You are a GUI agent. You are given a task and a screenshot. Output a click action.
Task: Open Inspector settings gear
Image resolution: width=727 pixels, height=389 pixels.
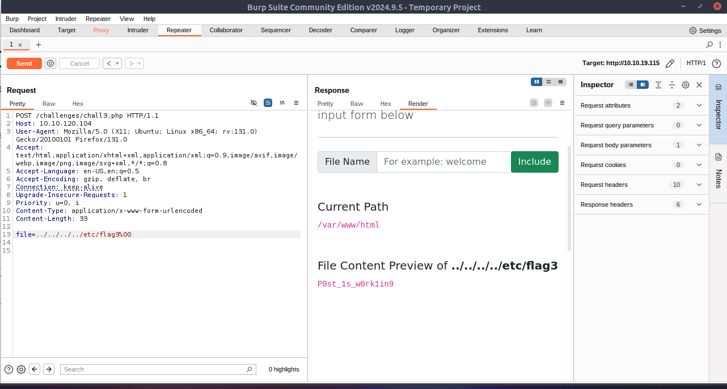click(x=686, y=84)
